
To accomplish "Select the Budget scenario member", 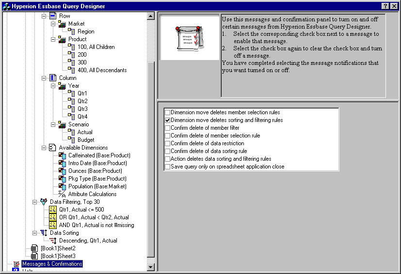I will 86,140.
